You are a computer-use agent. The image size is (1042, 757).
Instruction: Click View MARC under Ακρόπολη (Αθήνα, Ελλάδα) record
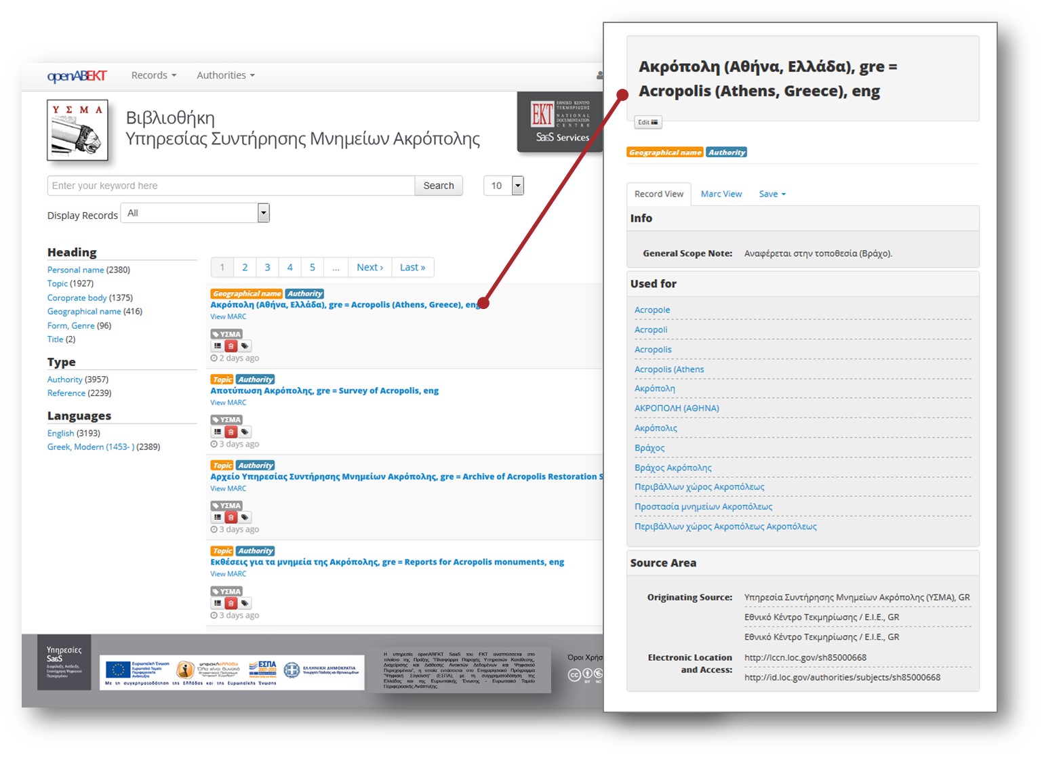click(228, 316)
